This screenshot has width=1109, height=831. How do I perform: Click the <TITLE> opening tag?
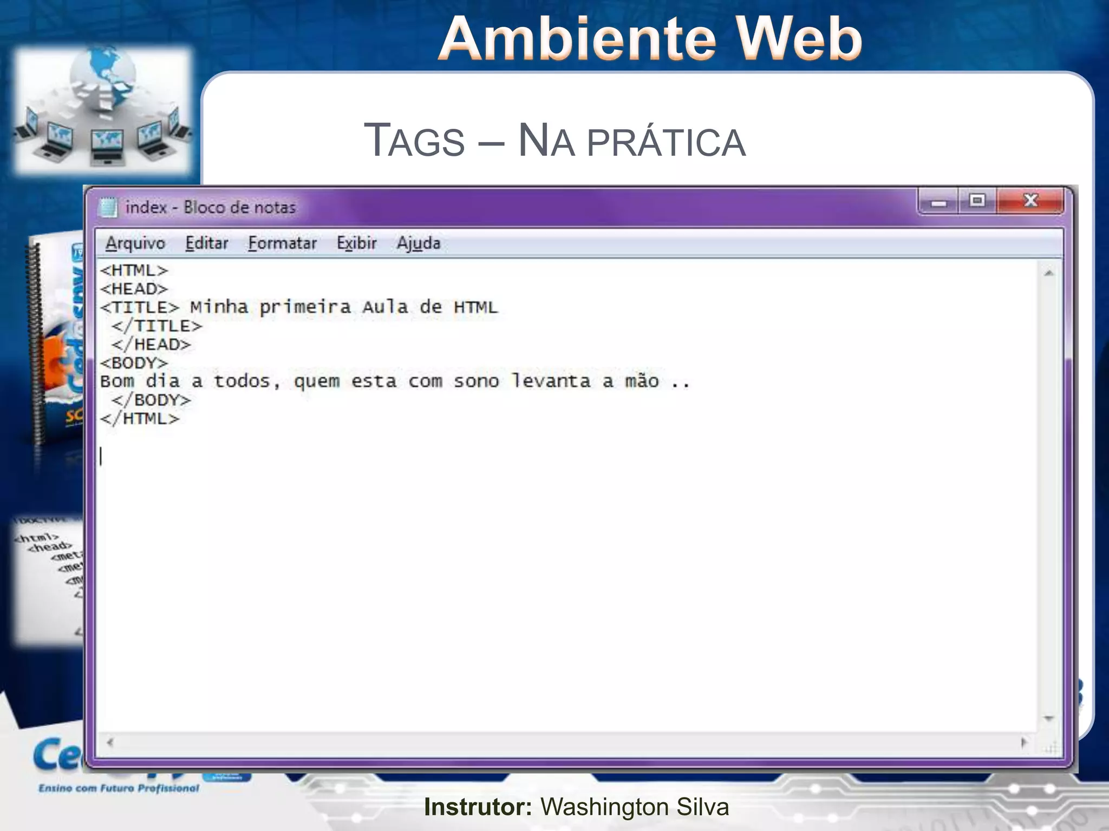140,307
